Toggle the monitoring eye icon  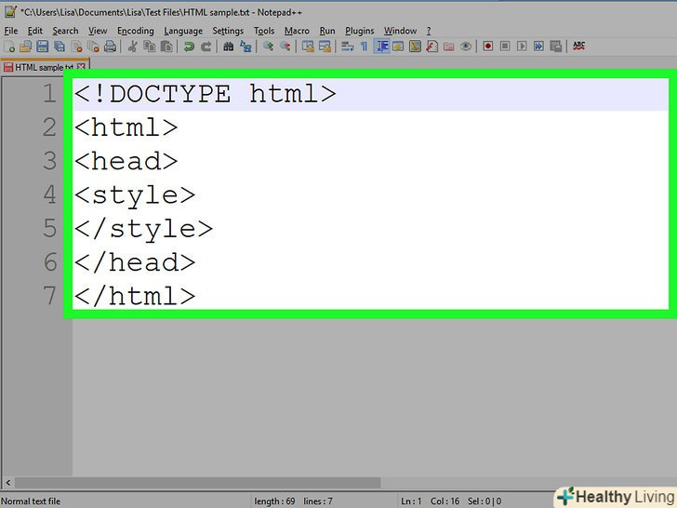click(x=465, y=47)
